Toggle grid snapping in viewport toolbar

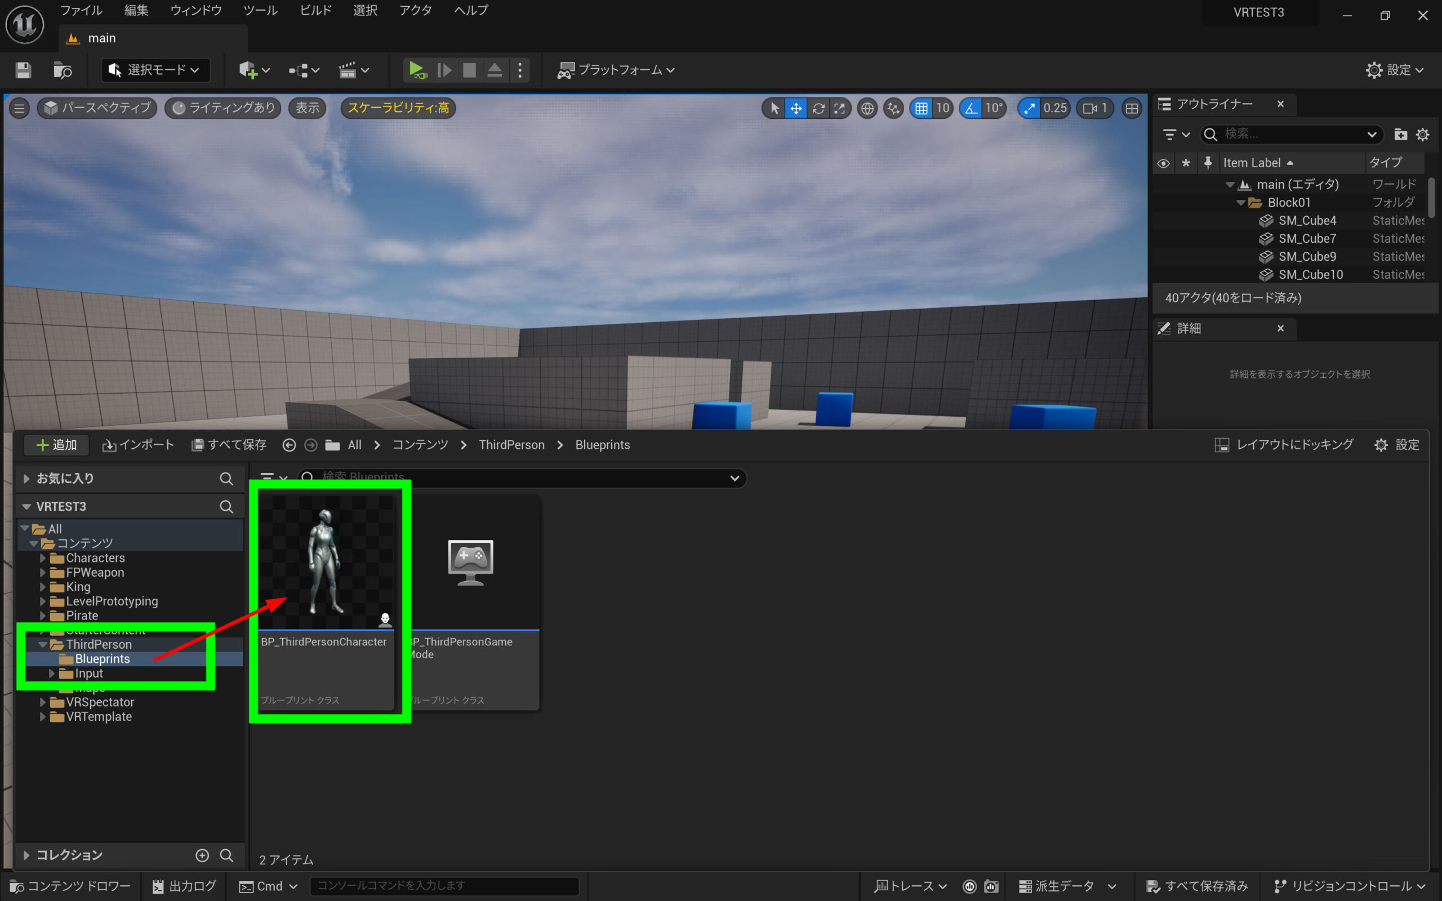(x=921, y=109)
